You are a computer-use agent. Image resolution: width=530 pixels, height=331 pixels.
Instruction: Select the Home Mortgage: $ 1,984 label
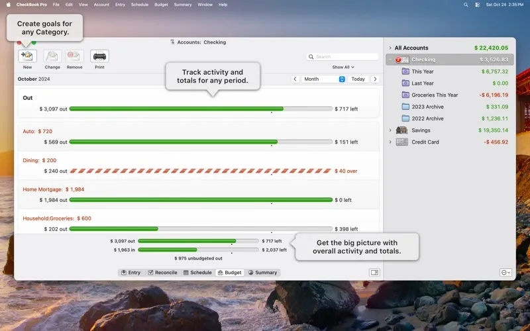[54, 189]
